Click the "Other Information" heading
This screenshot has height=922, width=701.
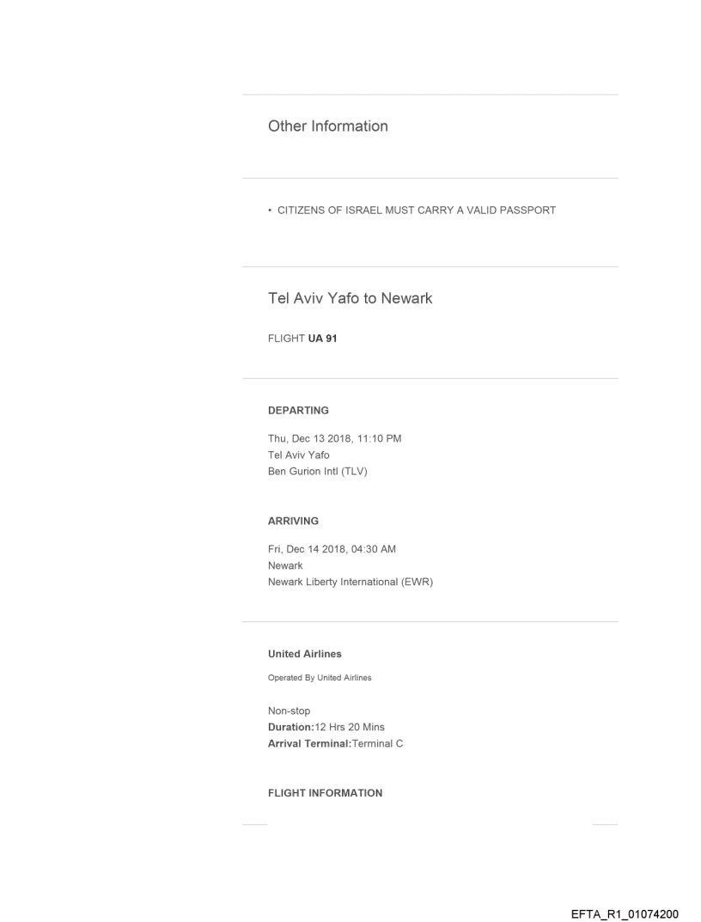(x=327, y=126)
